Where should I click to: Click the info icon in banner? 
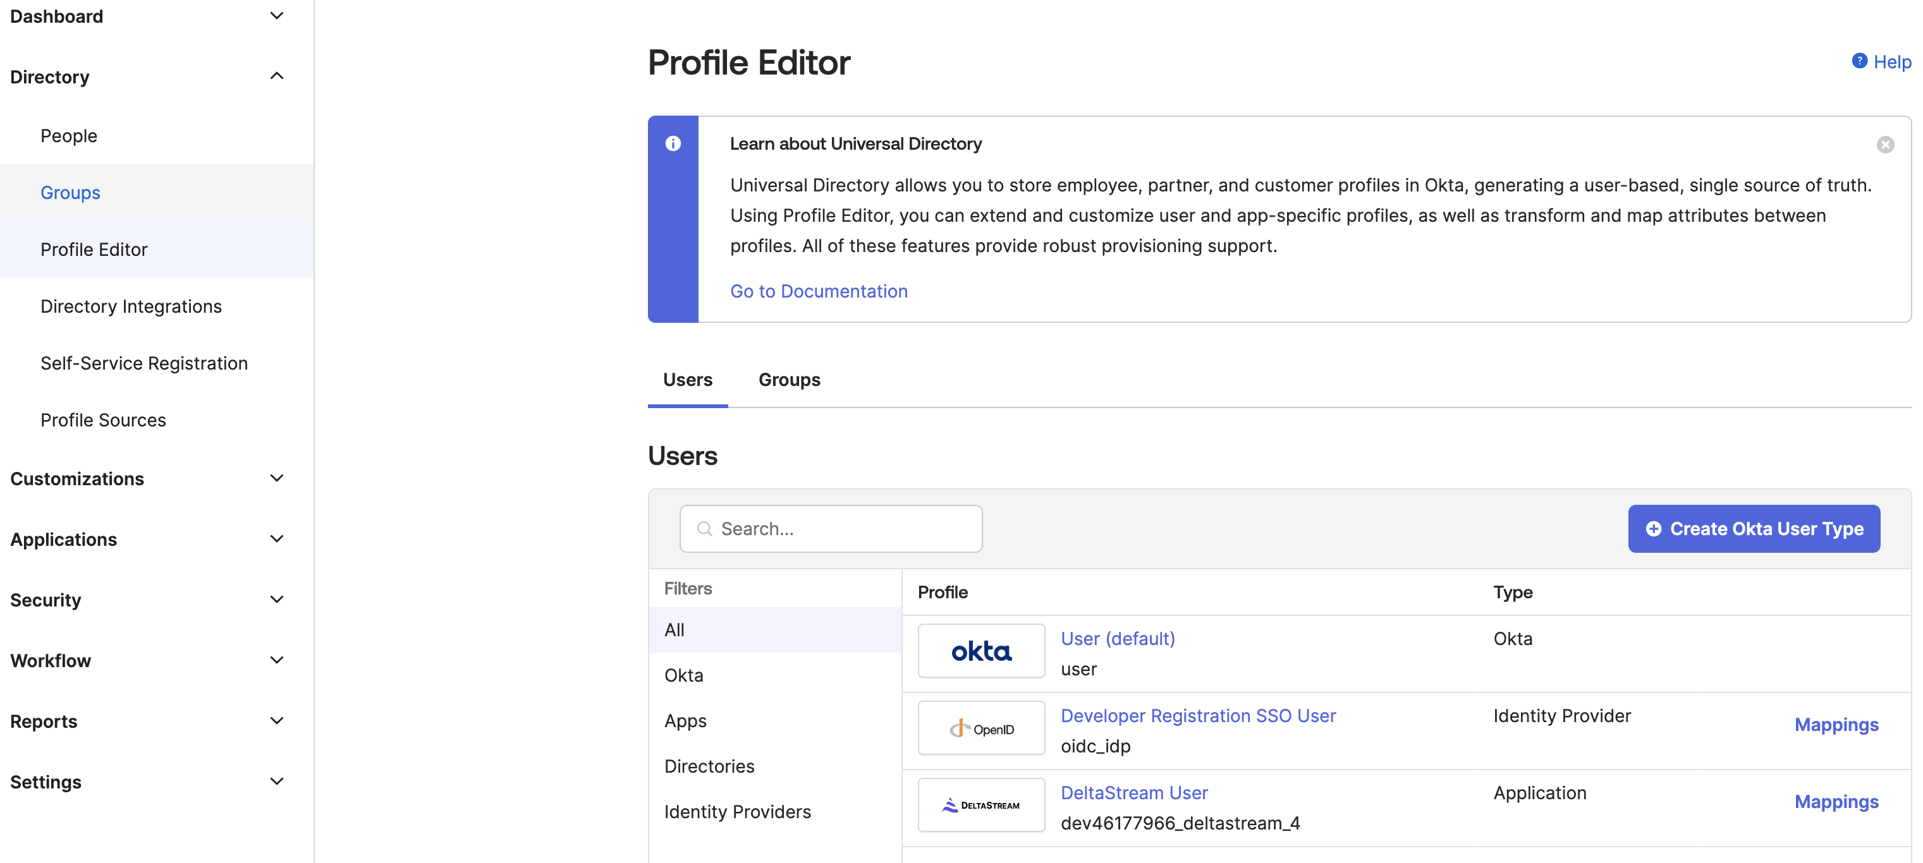[x=673, y=143]
